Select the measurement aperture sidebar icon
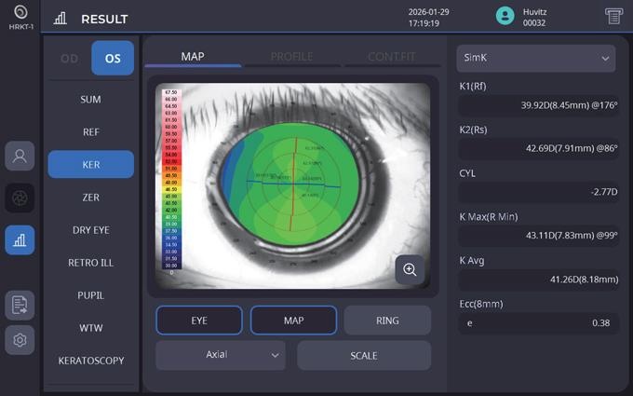This screenshot has height=396, width=633. (20, 198)
